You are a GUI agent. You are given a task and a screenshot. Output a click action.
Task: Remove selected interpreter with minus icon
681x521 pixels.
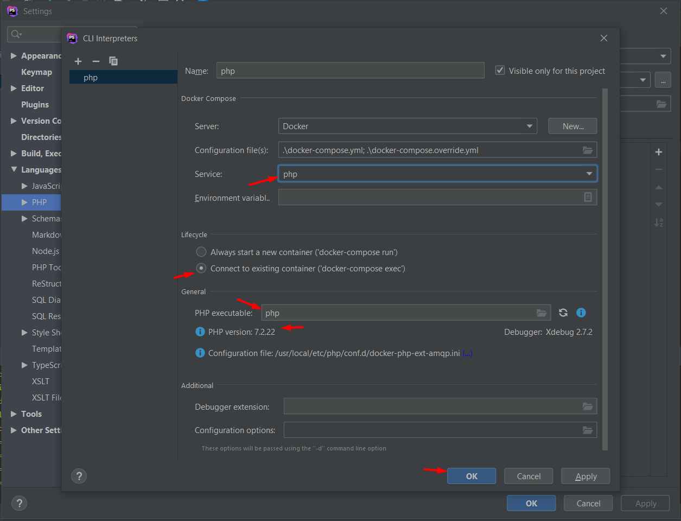96,61
